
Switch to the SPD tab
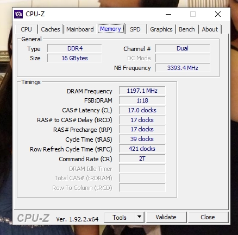tap(135, 29)
